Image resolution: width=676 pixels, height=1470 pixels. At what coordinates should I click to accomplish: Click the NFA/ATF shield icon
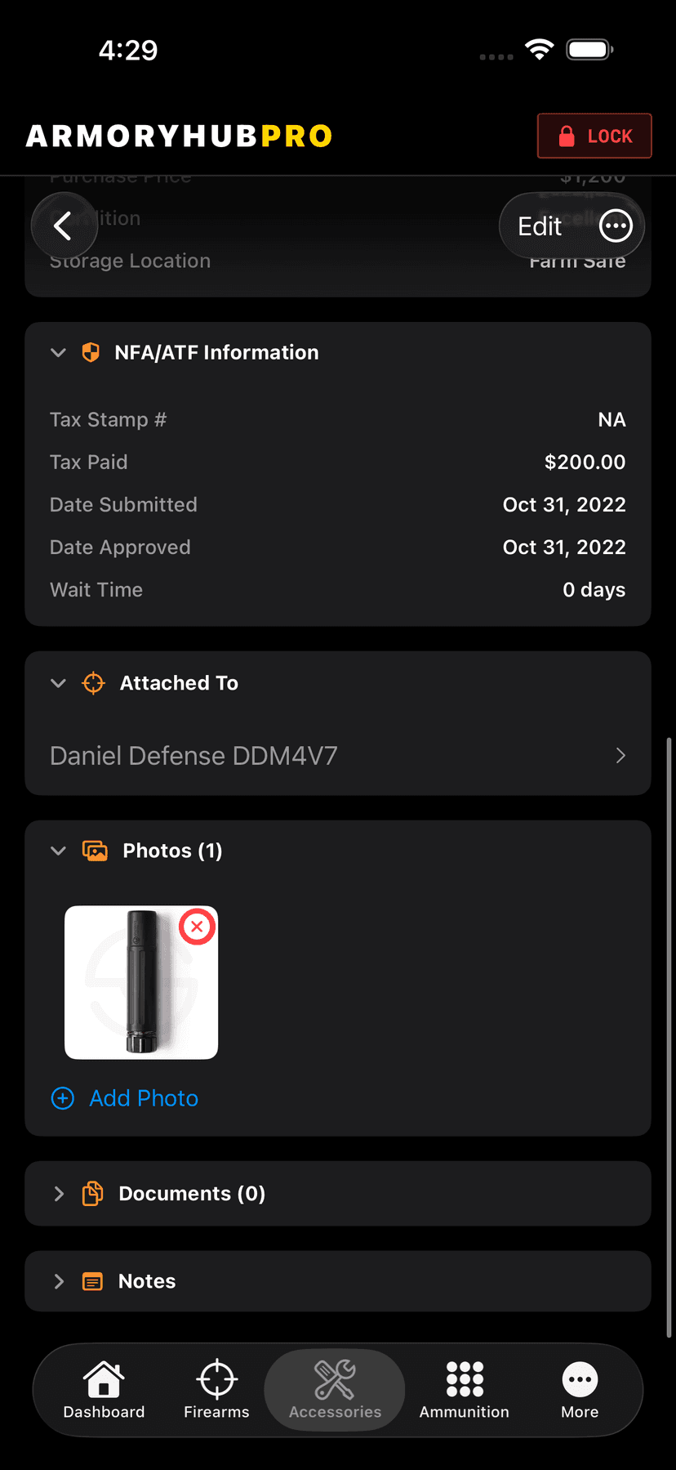point(91,352)
